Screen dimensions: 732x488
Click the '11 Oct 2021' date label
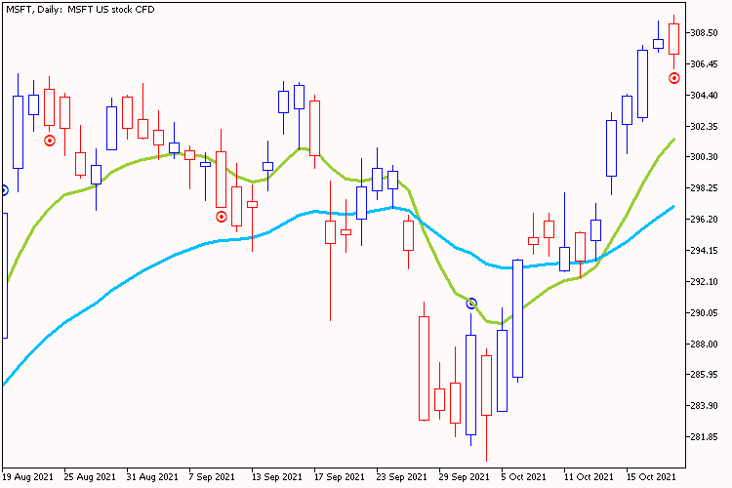(589, 477)
